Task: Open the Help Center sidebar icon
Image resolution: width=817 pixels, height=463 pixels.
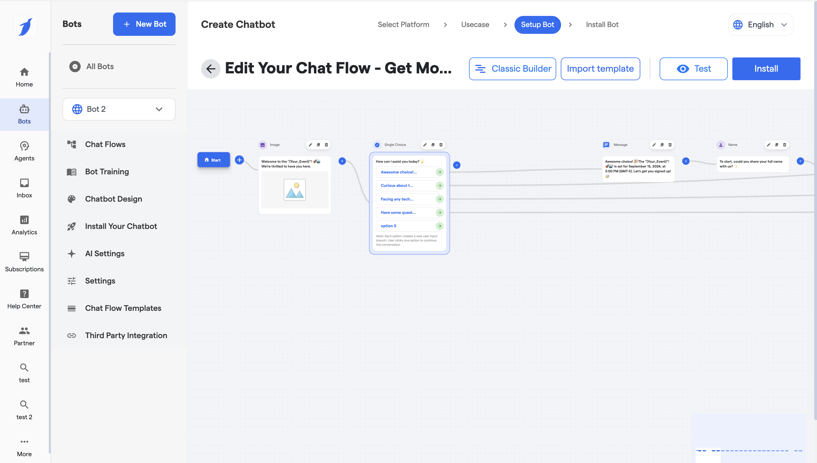Action: (x=24, y=299)
